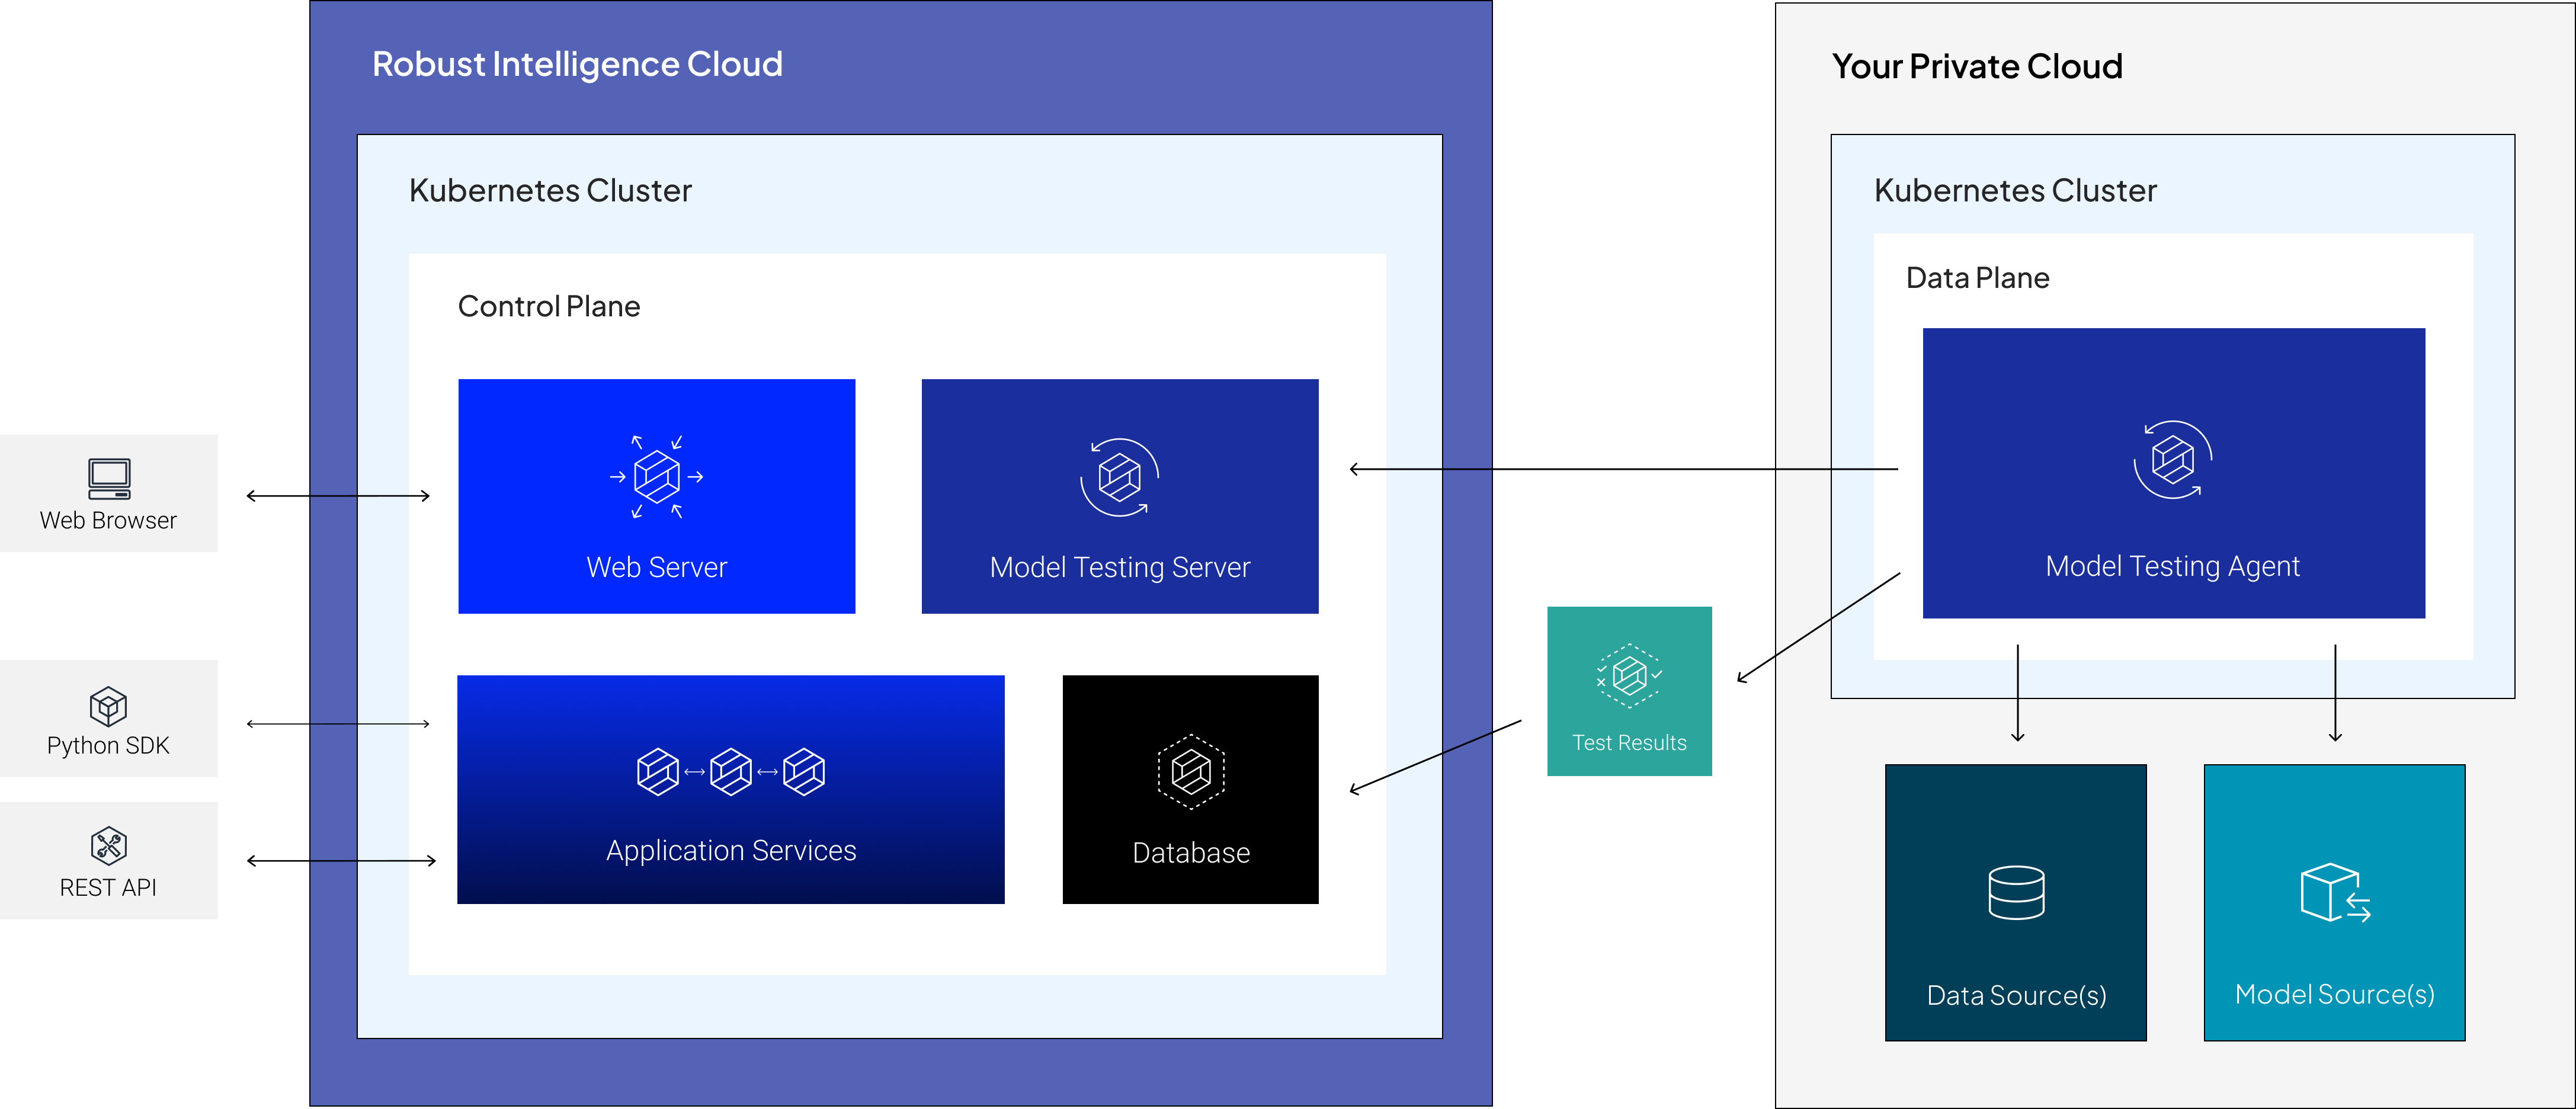Click the Application Services linked cubes icon
Viewport: 2576px width, 1109px height.
pos(731,771)
